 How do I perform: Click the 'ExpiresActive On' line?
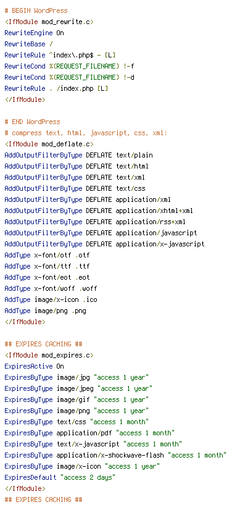point(34,366)
